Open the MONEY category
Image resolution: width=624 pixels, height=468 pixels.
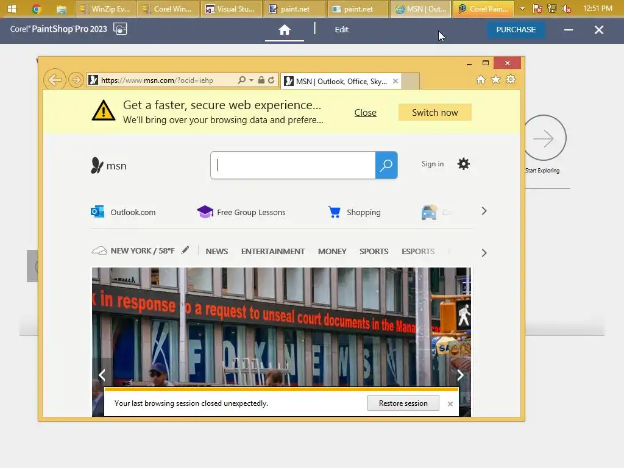pos(332,252)
